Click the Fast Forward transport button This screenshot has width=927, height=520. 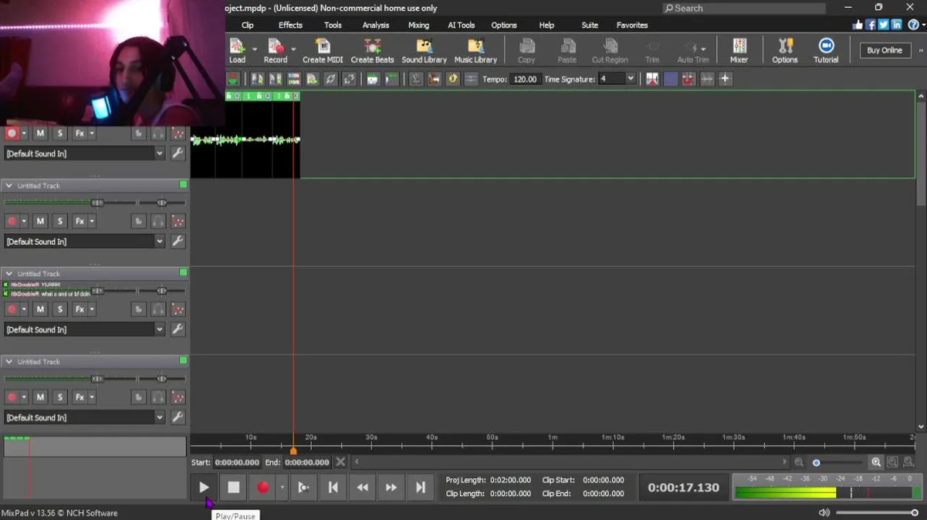391,487
